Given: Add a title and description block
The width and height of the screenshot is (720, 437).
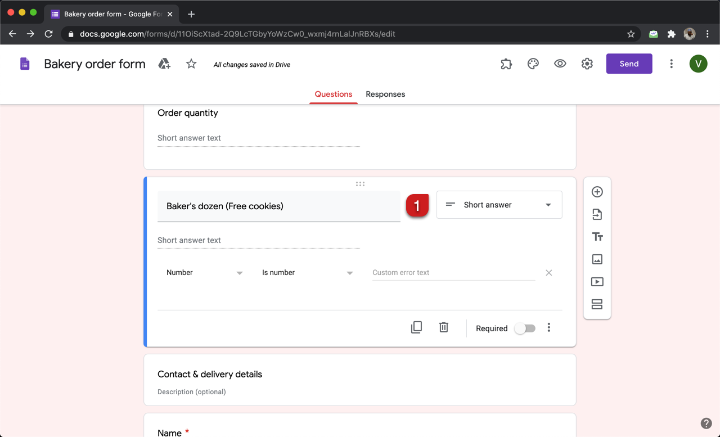Looking at the screenshot, I should pyautogui.click(x=597, y=236).
